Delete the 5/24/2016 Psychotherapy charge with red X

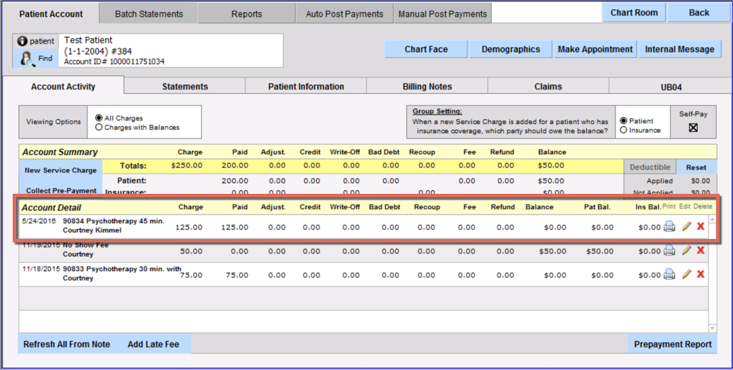pos(701,226)
